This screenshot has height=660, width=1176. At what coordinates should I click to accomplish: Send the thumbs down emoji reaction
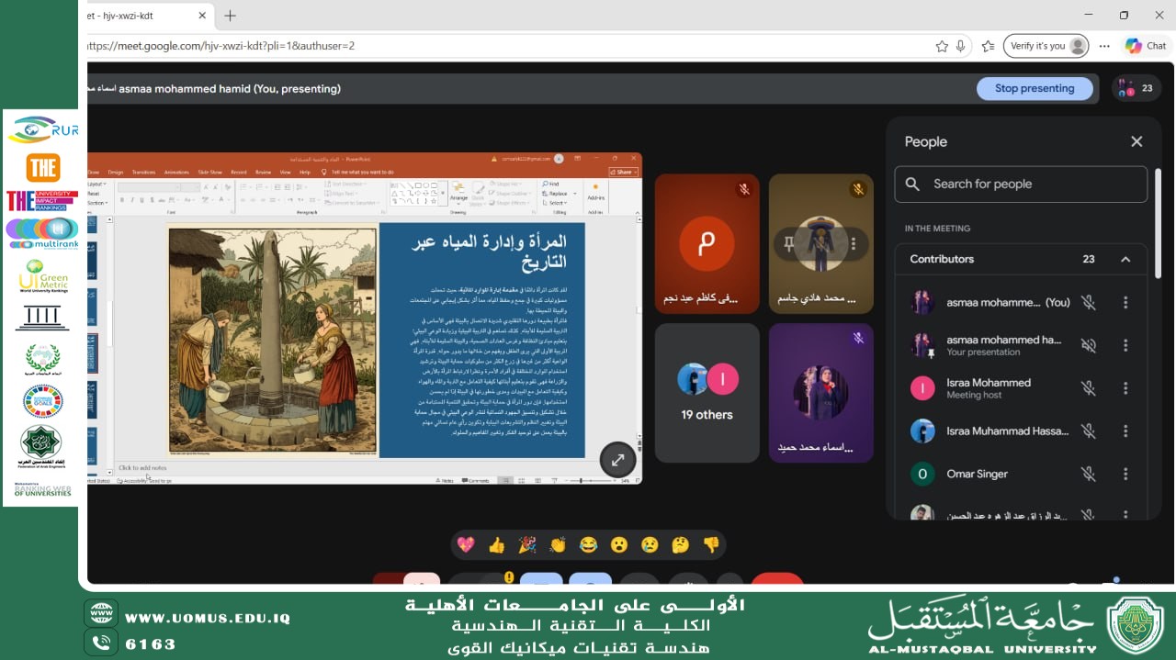pyautogui.click(x=711, y=545)
